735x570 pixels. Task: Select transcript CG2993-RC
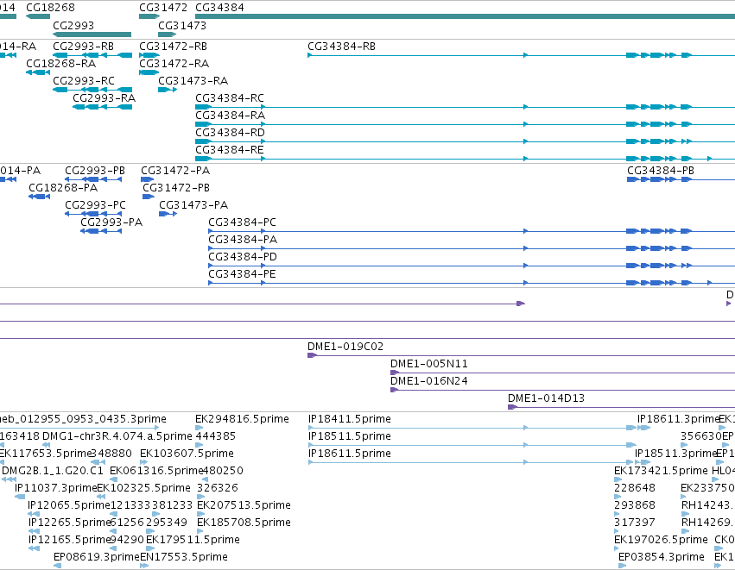84,81
